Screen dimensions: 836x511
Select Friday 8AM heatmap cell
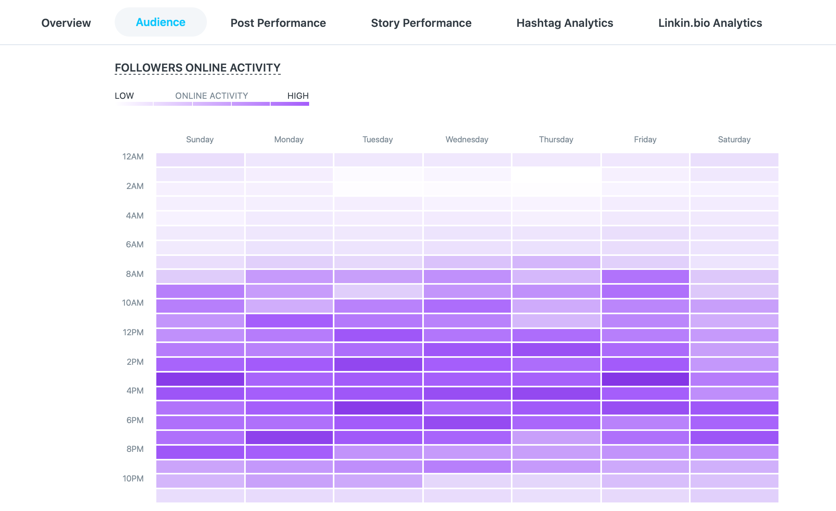pos(645,276)
